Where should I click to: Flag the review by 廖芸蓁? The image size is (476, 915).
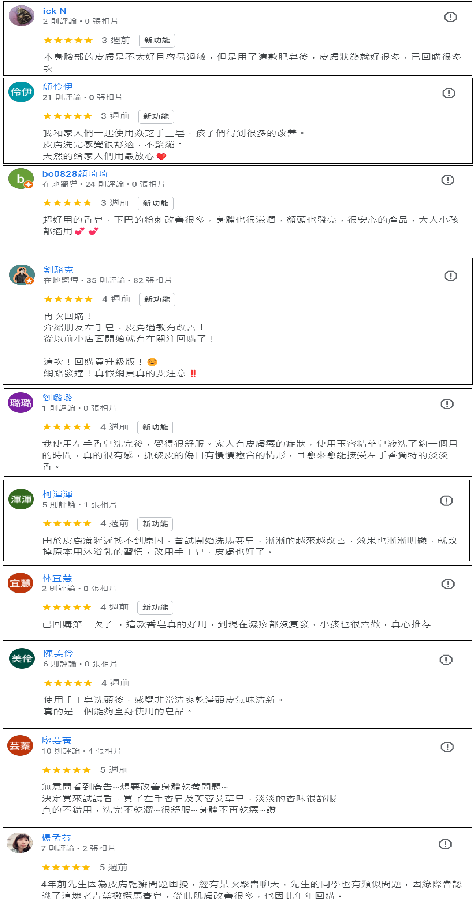[447, 747]
